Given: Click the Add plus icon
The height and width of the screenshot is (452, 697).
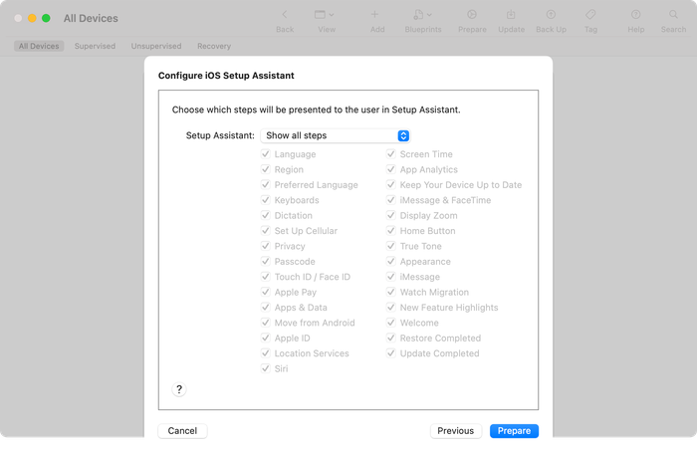Looking at the screenshot, I should 375,15.
